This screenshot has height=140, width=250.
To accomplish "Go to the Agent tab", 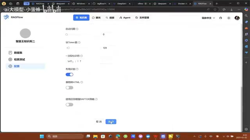I will [125, 17].
